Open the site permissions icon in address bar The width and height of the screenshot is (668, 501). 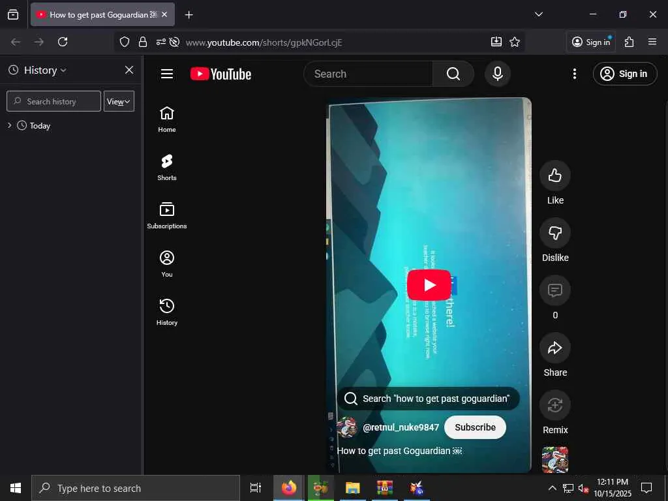[x=160, y=42]
